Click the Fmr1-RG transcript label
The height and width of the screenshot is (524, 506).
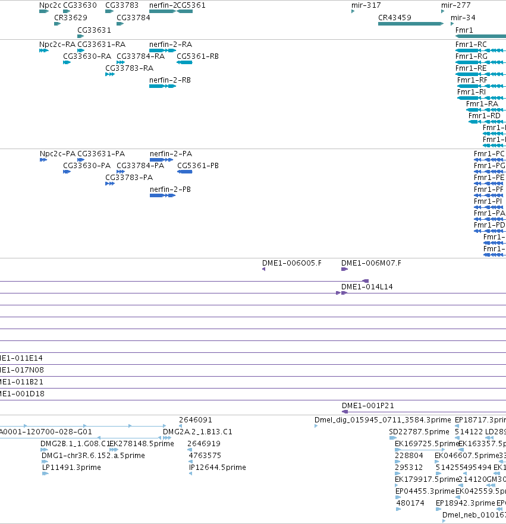click(x=472, y=56)
